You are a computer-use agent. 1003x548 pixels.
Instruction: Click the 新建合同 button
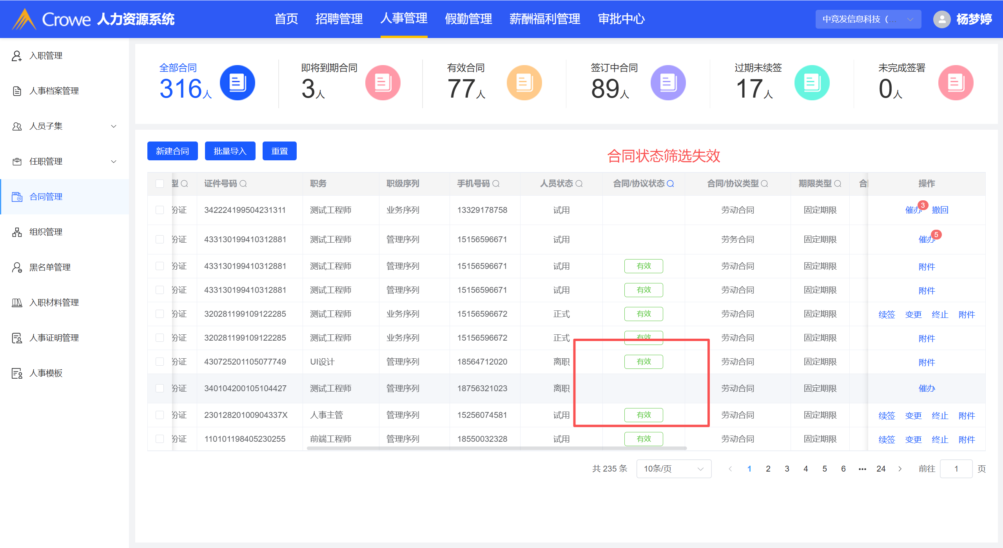tap(172, 151)
